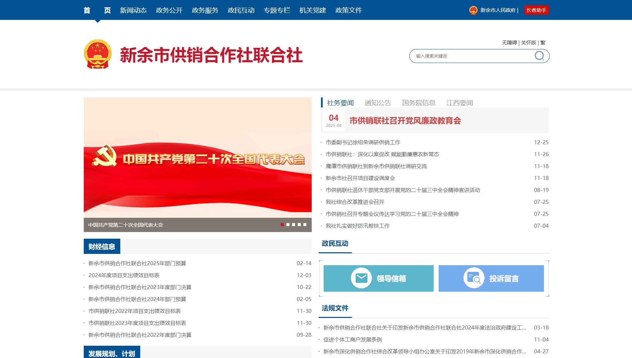Open 我社综合改革推进会召开
Viewport: 632px width, 358px height.
click(355, 202)
